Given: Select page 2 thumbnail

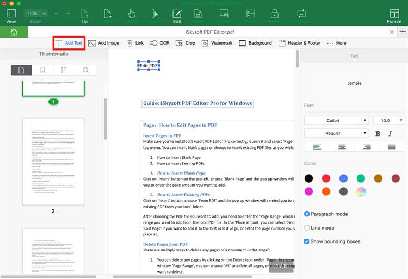Looking at the screenshot, I should (53, 162).
